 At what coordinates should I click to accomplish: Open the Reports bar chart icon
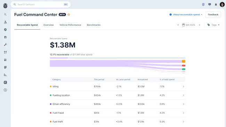[x=5, y=75]
